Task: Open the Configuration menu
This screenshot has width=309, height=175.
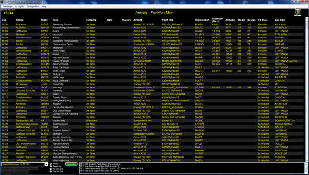Action: (33, 6)
